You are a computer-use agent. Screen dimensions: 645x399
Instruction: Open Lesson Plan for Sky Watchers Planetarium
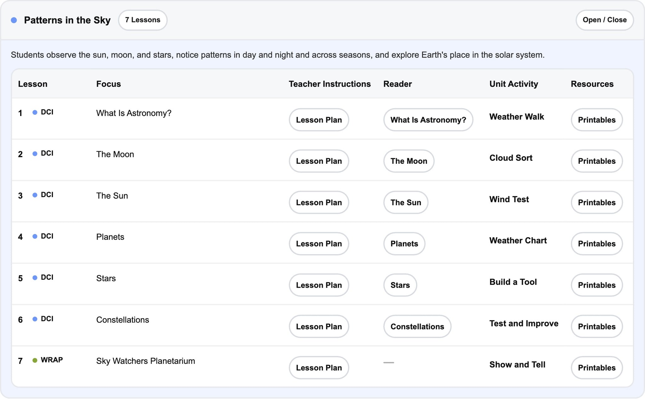(319, 368)
